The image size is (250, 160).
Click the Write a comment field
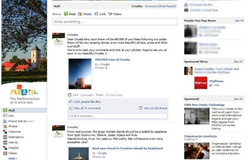tap(118, 116)
